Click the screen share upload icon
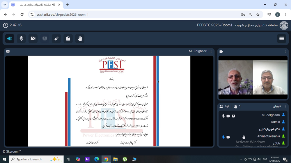The height and width of the screenshot is (163, 291). click(45, 39)
